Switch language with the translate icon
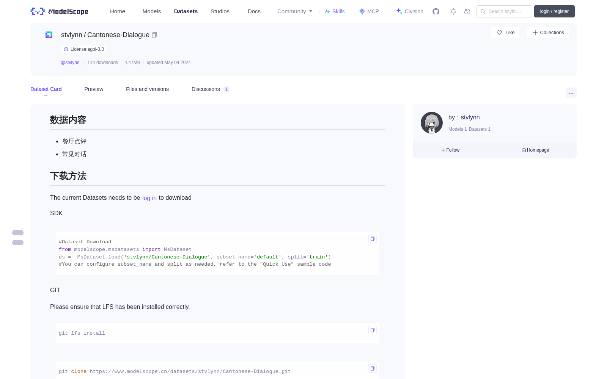The width and height of the screenshot is (607, 379). (467, 11)
